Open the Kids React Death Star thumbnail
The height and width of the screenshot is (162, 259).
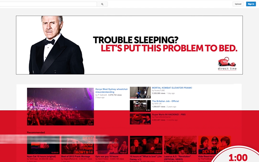(x=215, y=145)
